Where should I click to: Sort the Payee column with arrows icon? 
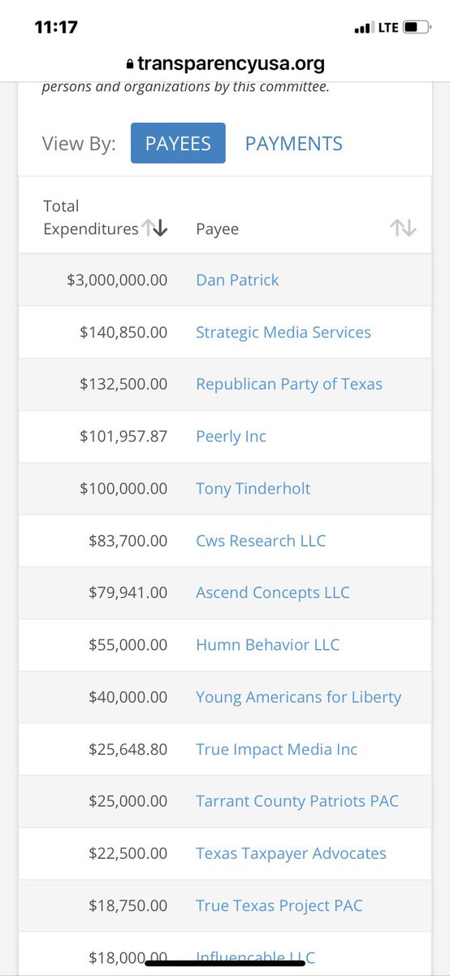click(x=403, y=229)
